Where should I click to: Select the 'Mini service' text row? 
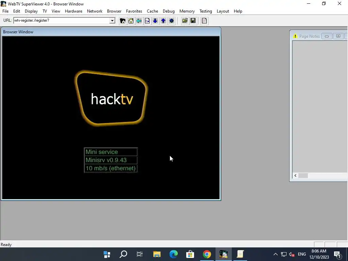pos(111,152)
